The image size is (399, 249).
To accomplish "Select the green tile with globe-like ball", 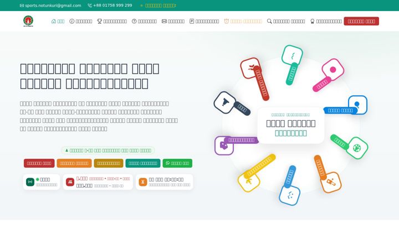I will pos(357,148).
